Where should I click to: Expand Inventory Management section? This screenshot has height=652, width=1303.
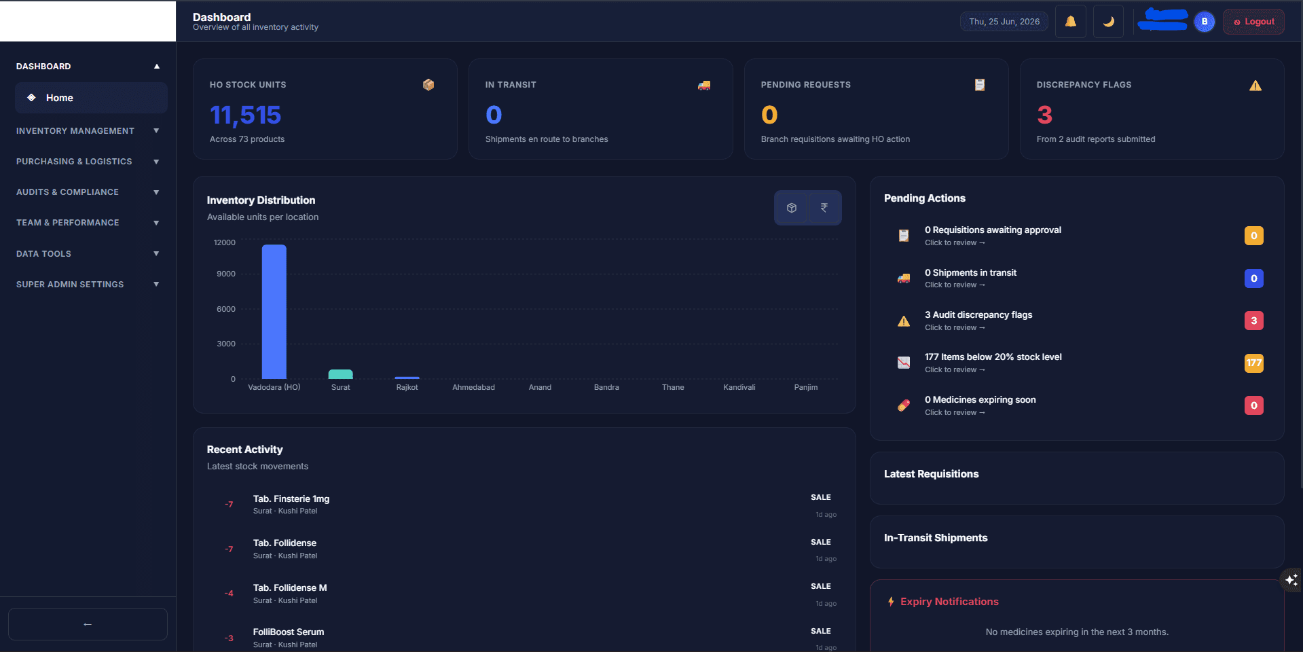(x=88, y=131)
